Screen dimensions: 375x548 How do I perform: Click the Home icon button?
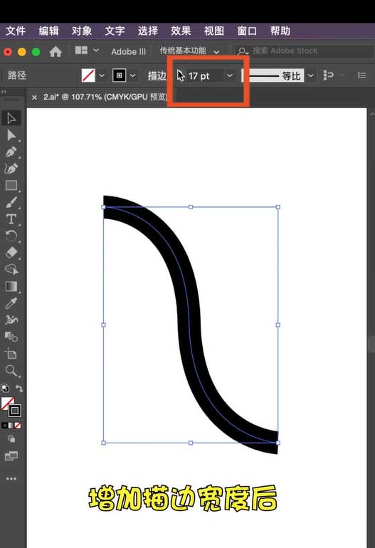[56, 52]
